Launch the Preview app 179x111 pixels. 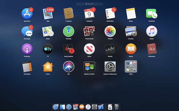[x=131, y=31]
